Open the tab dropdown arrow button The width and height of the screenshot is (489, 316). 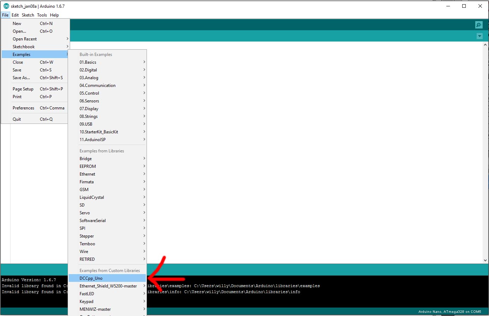(x=479, y=36)
